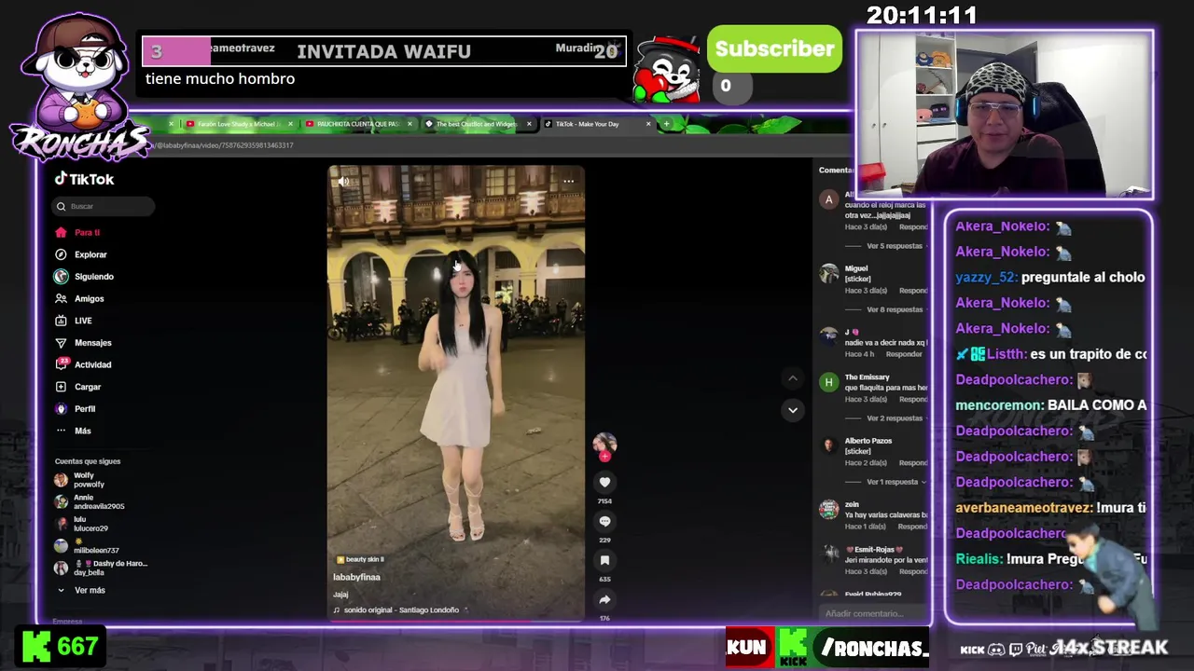Click the TikTok logo in the sidebar
The height and width of the screenshot is (671, 1194).
tap(84, 179)
